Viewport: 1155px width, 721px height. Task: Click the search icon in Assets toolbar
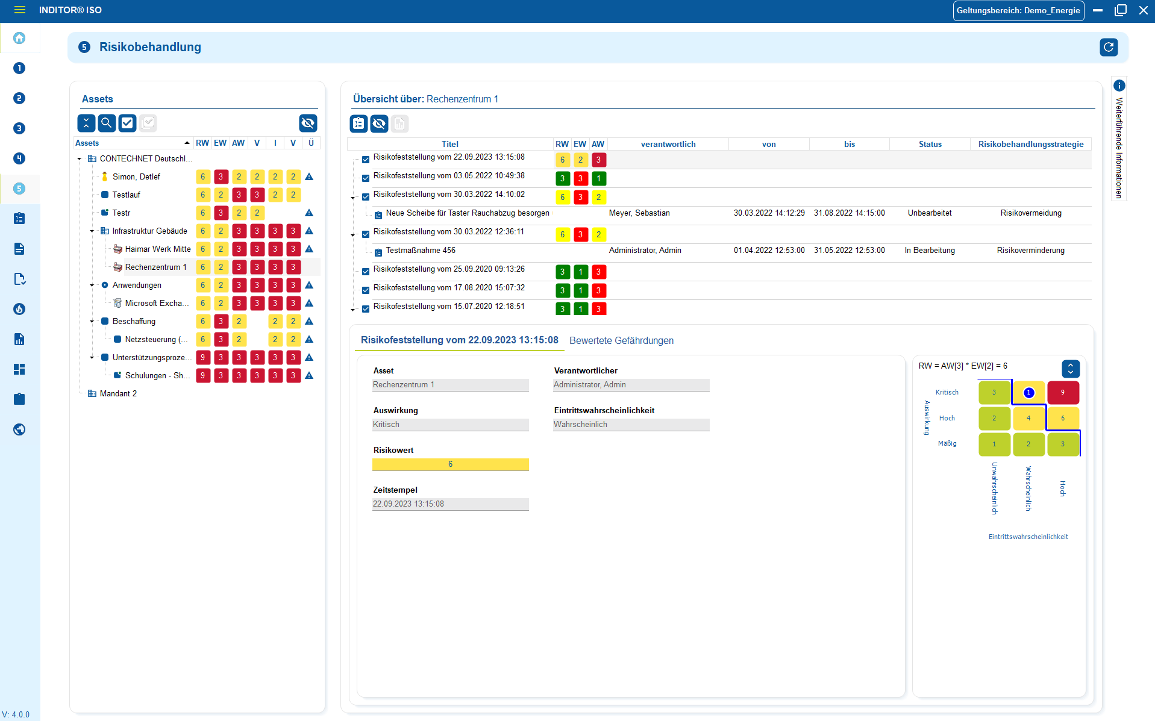tap(107, 123)
